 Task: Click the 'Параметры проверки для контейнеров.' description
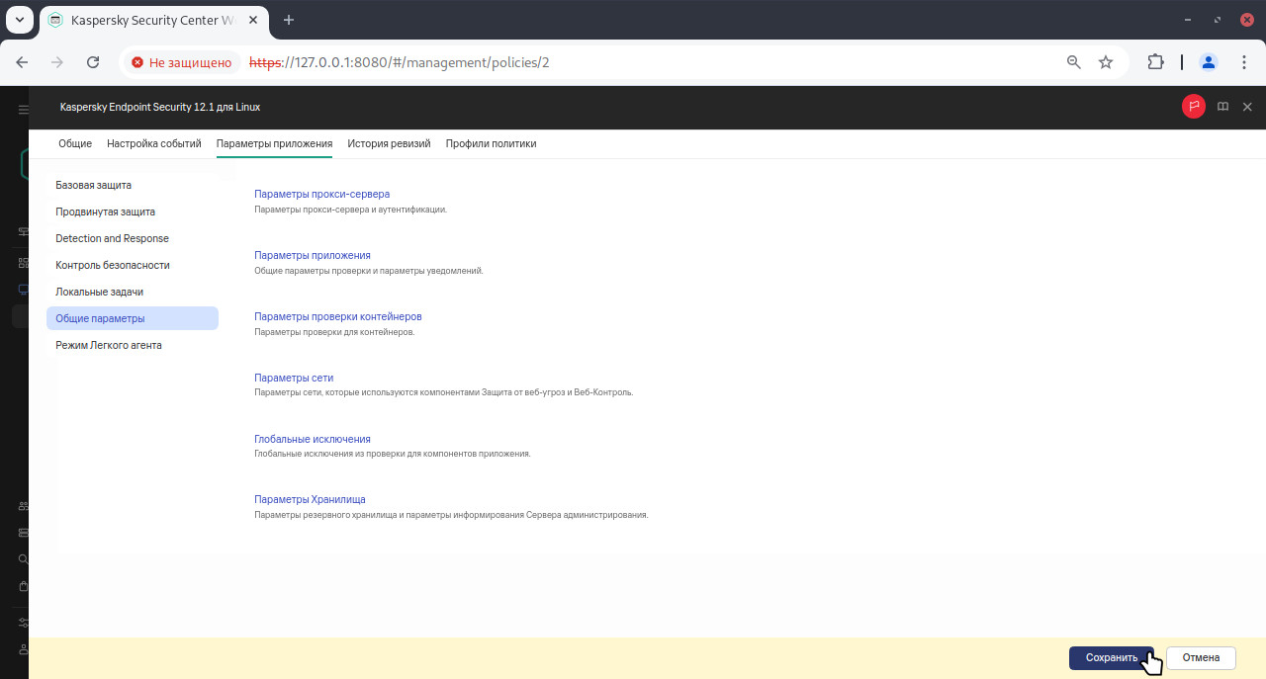[334, 332]
